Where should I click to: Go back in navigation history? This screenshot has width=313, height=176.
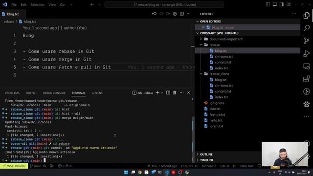[x=92, y=4]
